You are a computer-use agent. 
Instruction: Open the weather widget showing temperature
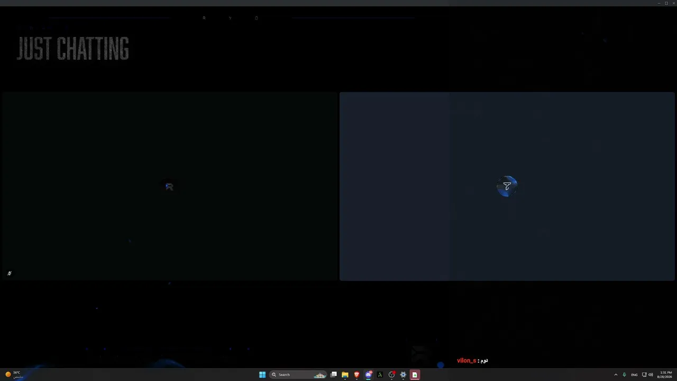[x=14, y=375]
